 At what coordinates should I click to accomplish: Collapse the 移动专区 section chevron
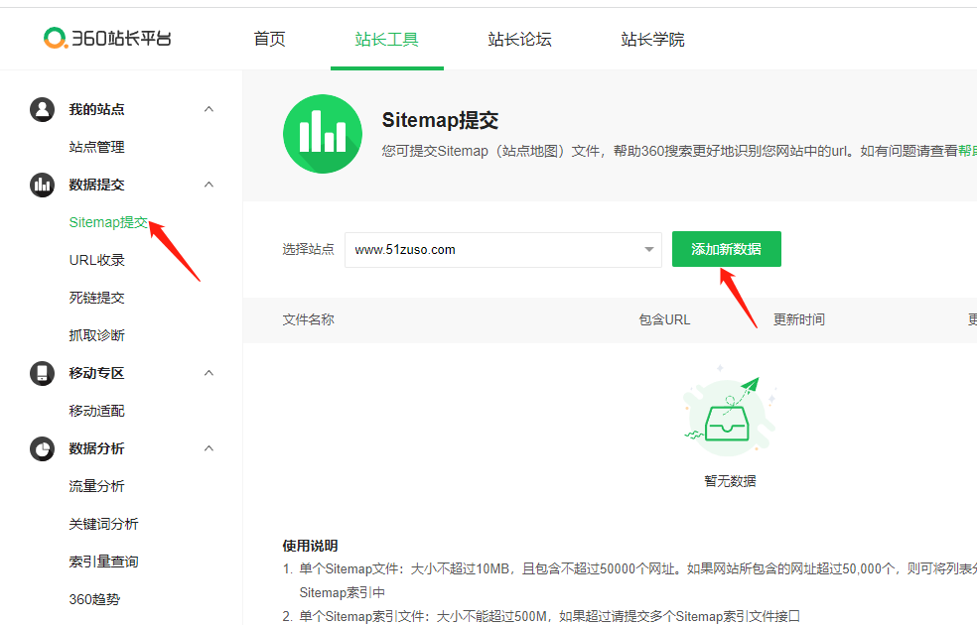tap(209, 373)
